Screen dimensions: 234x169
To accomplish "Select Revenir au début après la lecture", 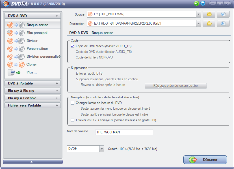I will (103, 85).
